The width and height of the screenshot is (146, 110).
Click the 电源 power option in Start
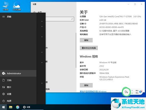pos(18,101)
